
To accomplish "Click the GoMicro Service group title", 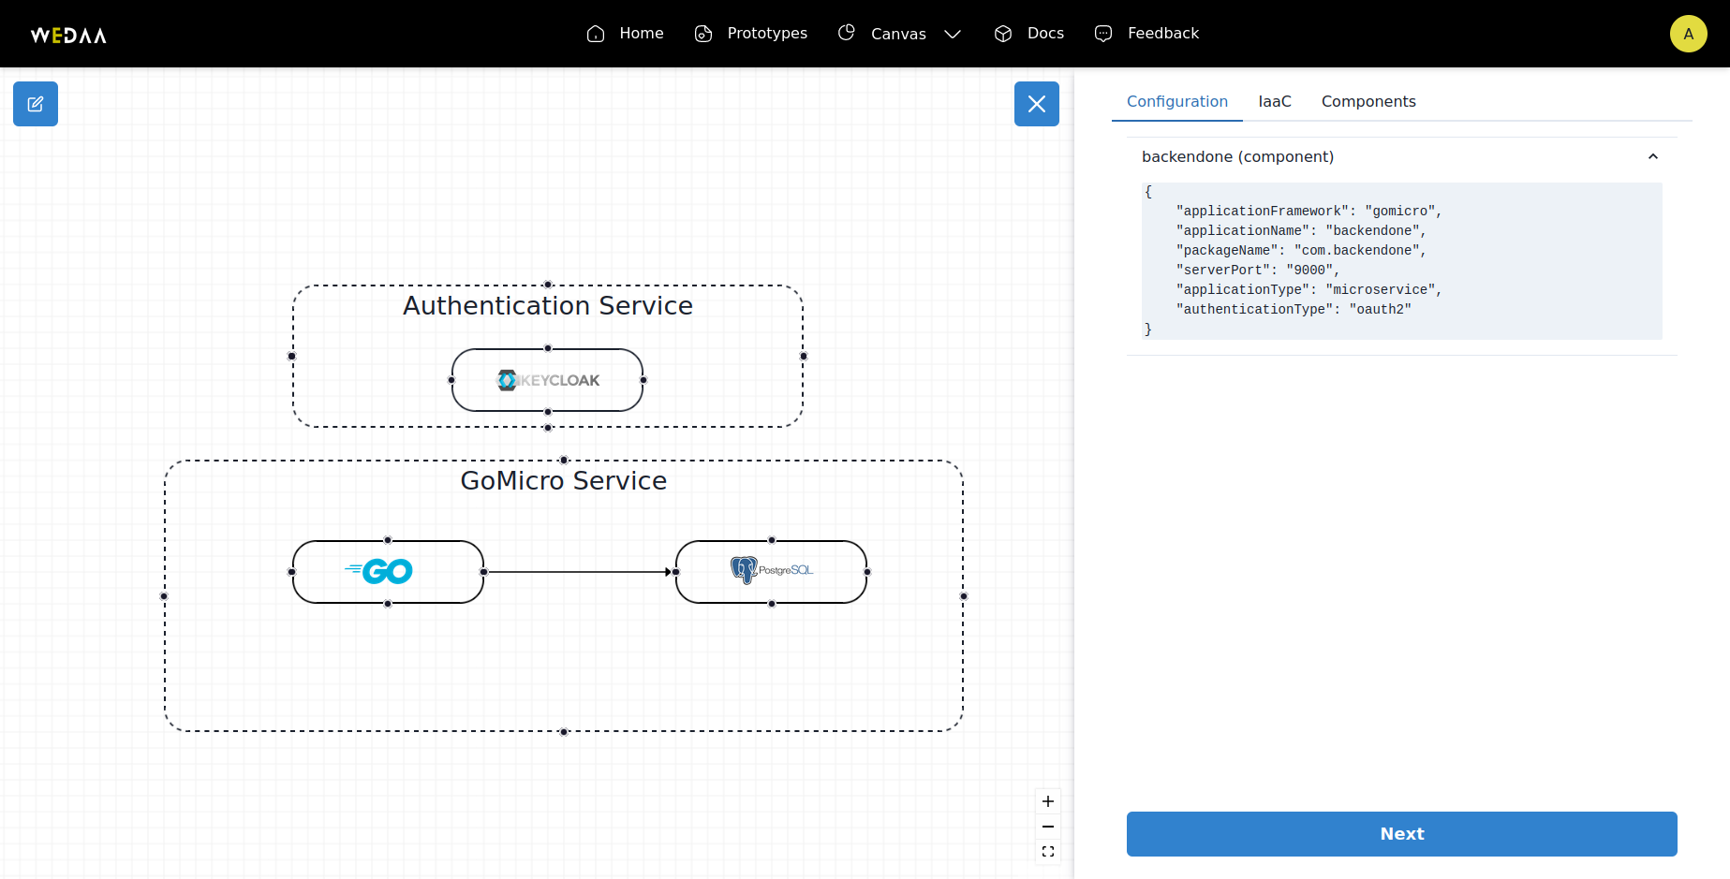I will [564, 481].
